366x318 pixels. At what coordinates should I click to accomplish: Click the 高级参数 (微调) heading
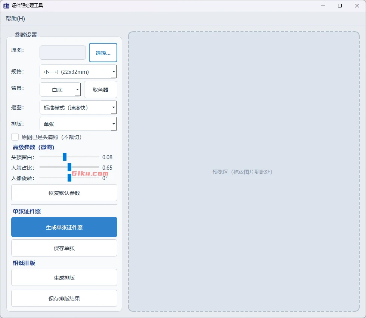click(x=33, y=147)
